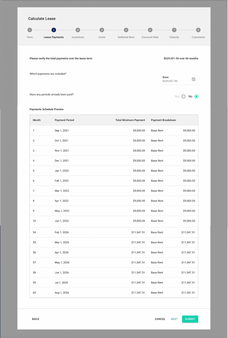Click month number 10 in the table
The width and height of the screenshot is (228, 338).
tap(34, 221)
